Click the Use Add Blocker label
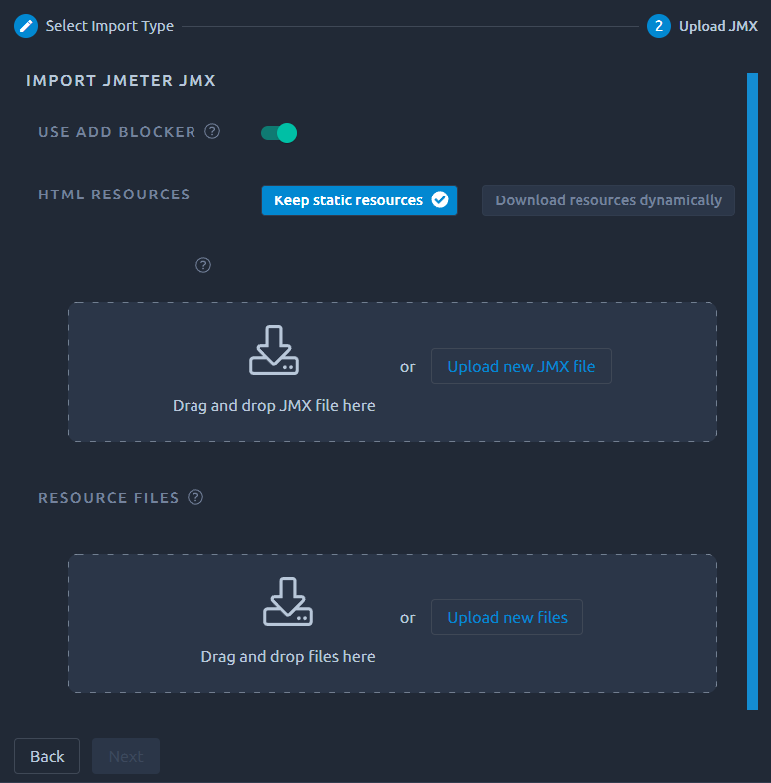Screen dimensions: 771x783 point(117,132)
